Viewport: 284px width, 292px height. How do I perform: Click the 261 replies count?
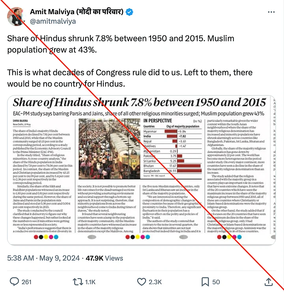coord(26,282)
